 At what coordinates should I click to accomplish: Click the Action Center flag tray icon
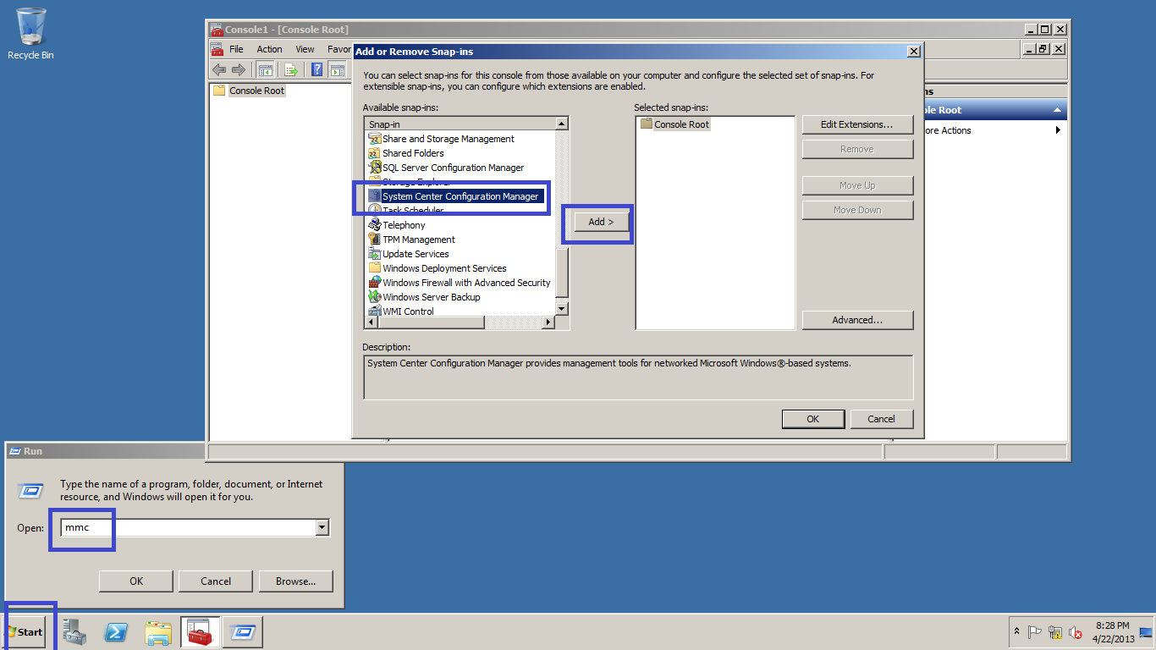coord(1034,632)
